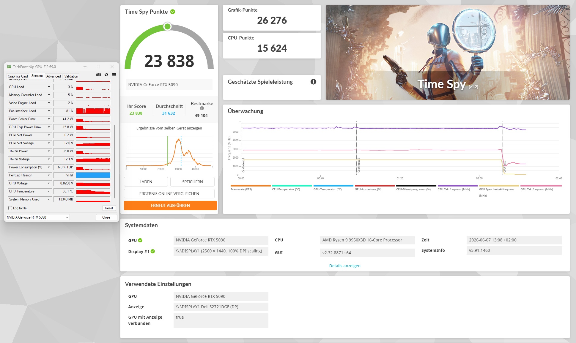
Task: Select the Sensors tab in GPU-Z
Action: click(37, 76)
